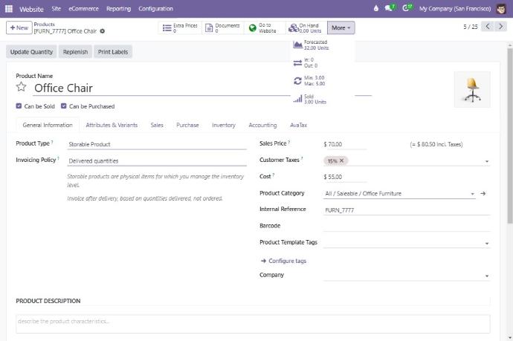Image resolution: width=513 pixels, height=341 pixels.
Task: Switch to the Purchase tab
Action: point(187,125)
